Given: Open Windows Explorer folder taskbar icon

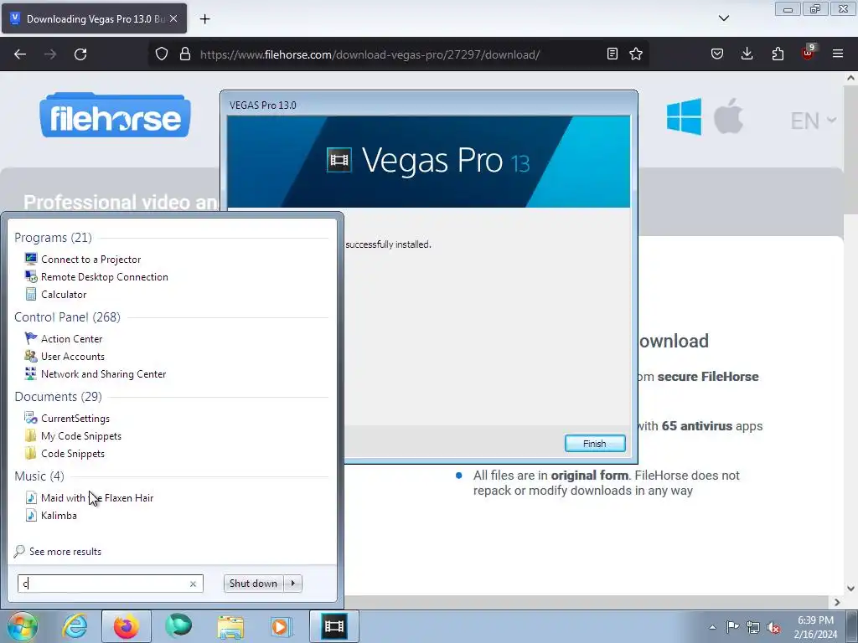Looking at the screenshot, I should coord(231,626).
